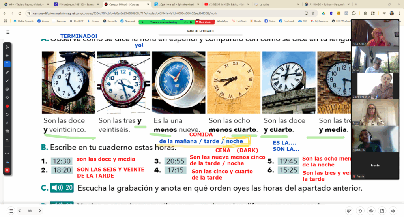Open the browser extensions puzzle icon

(354, 13)
